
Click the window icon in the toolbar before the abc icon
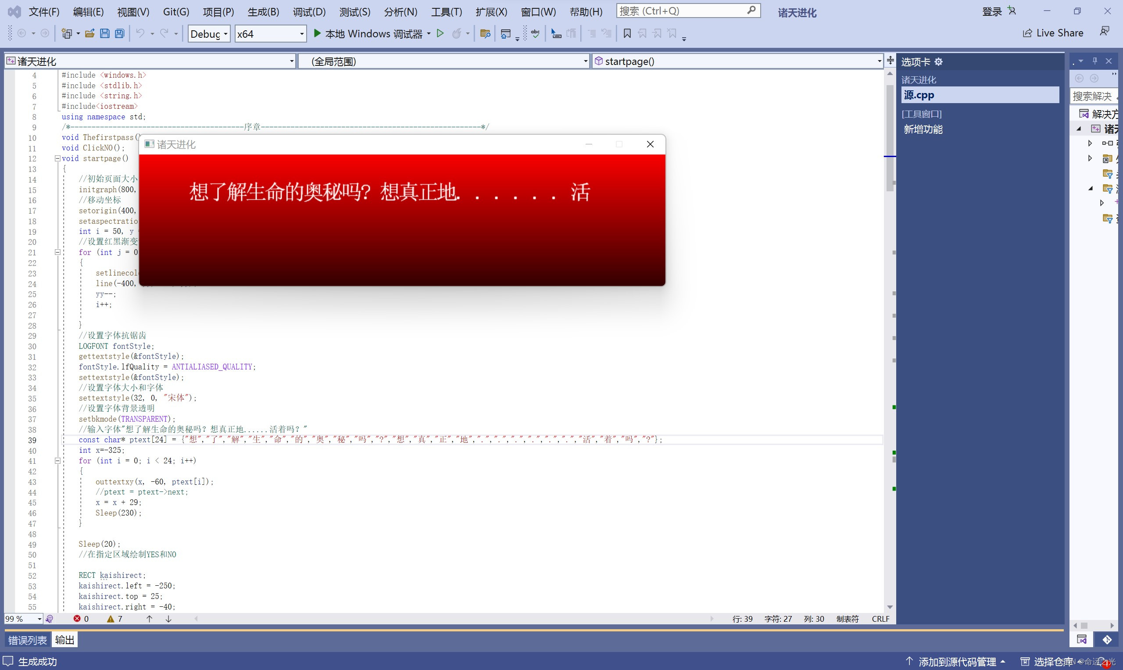pyautogui.click(x=506, y=33)
